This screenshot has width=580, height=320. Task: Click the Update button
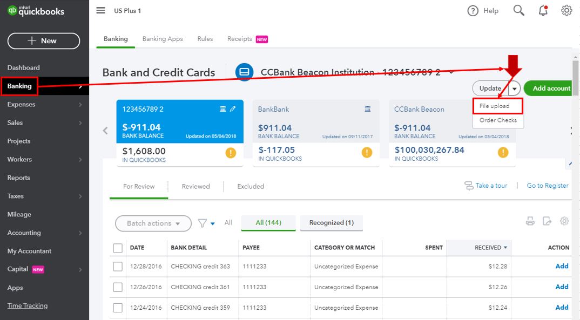tap(490, 88)
